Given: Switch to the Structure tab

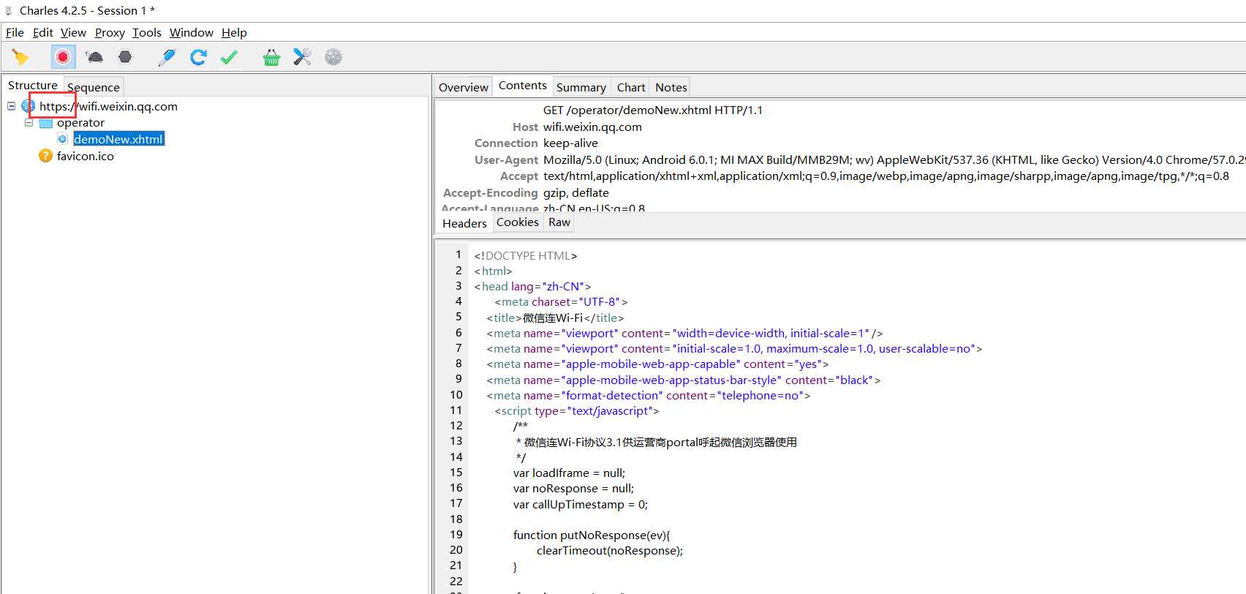Looking at the screenshot, I should (33, 86).
